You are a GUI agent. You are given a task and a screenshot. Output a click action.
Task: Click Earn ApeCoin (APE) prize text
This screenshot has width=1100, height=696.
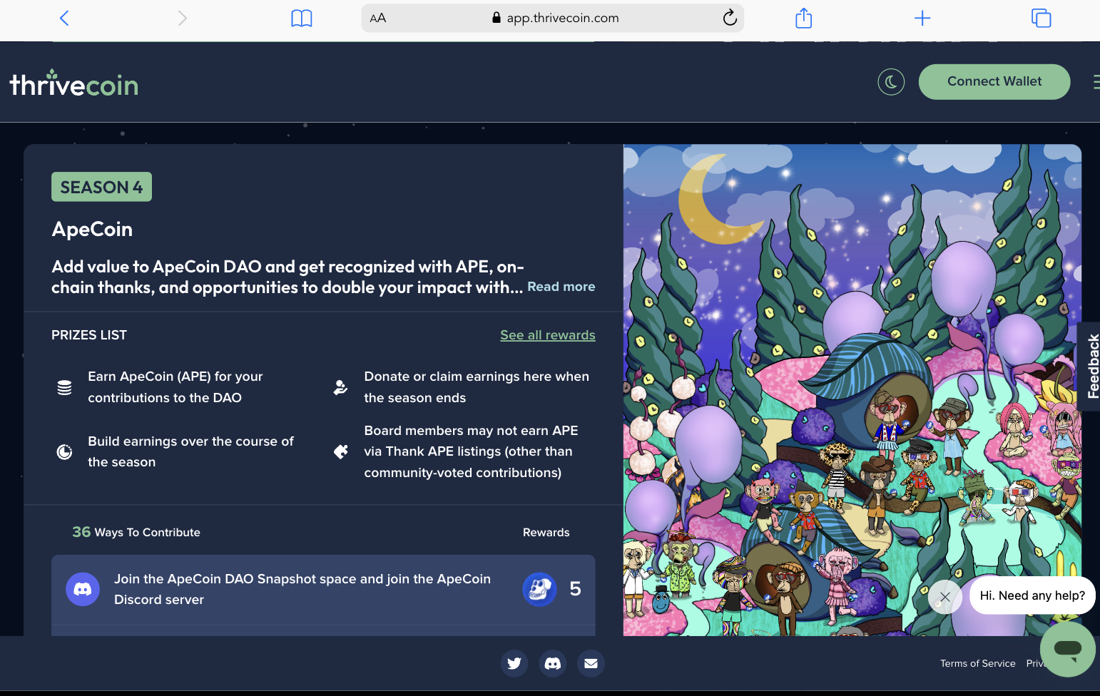175,387
